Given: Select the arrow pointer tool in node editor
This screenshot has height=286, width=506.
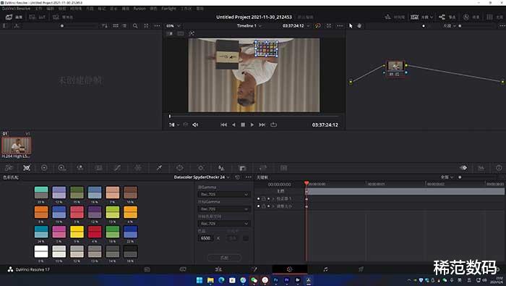Looking at the screenshot, I should tap(351, 26).
